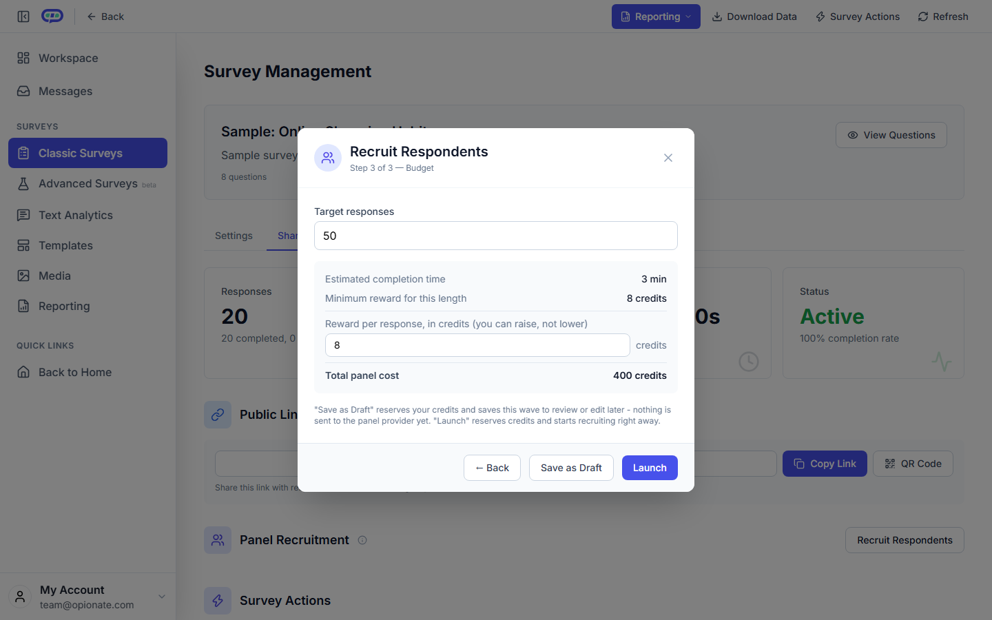Open Reporting in the sidebar
The height and width of the screenshot is (620, 992).
coord(88,306)
